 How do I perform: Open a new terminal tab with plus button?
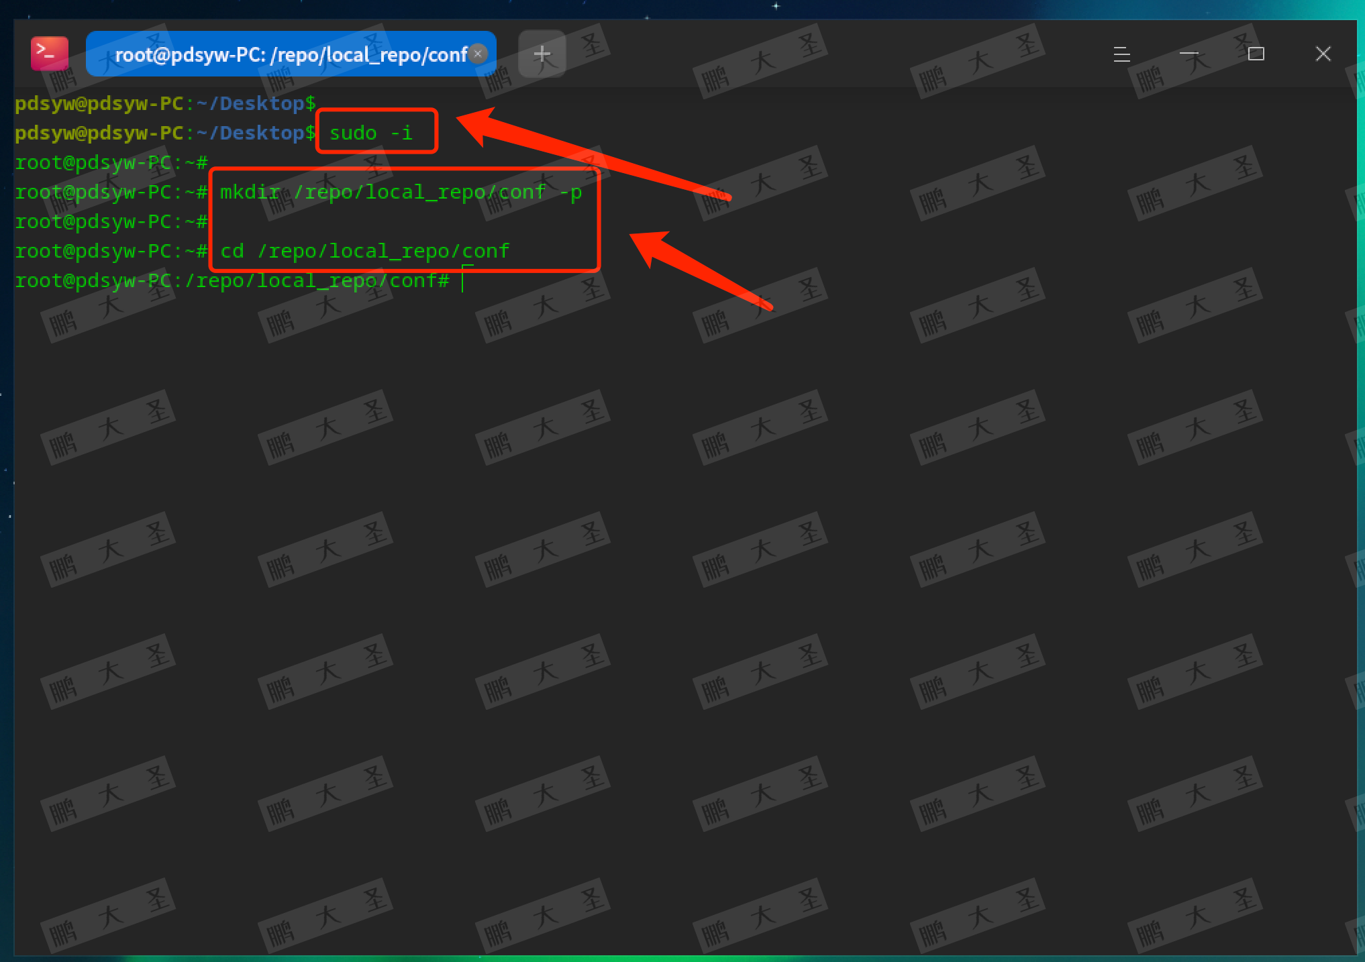pyautogui.click(x=542, y=54)
